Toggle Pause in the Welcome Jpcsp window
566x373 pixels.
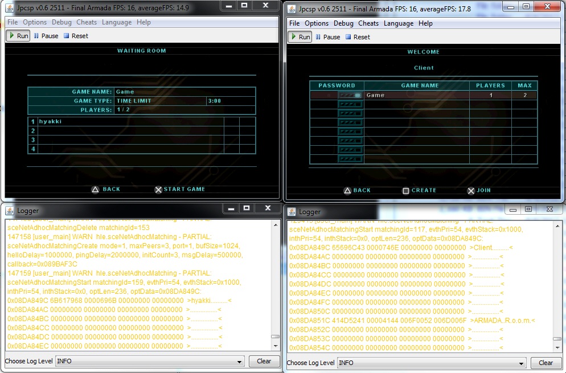click(x=328, y=37)
